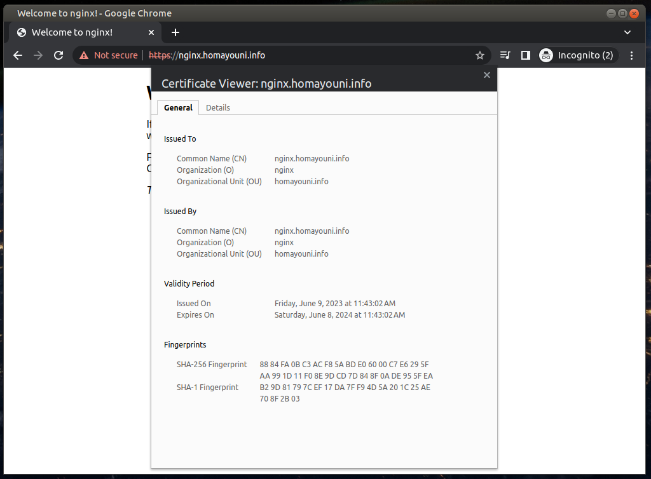This screenshot has height=479, width=651.
Task: Click Issued To Common Name value nginx.homayouni.info
Action: 312,158
